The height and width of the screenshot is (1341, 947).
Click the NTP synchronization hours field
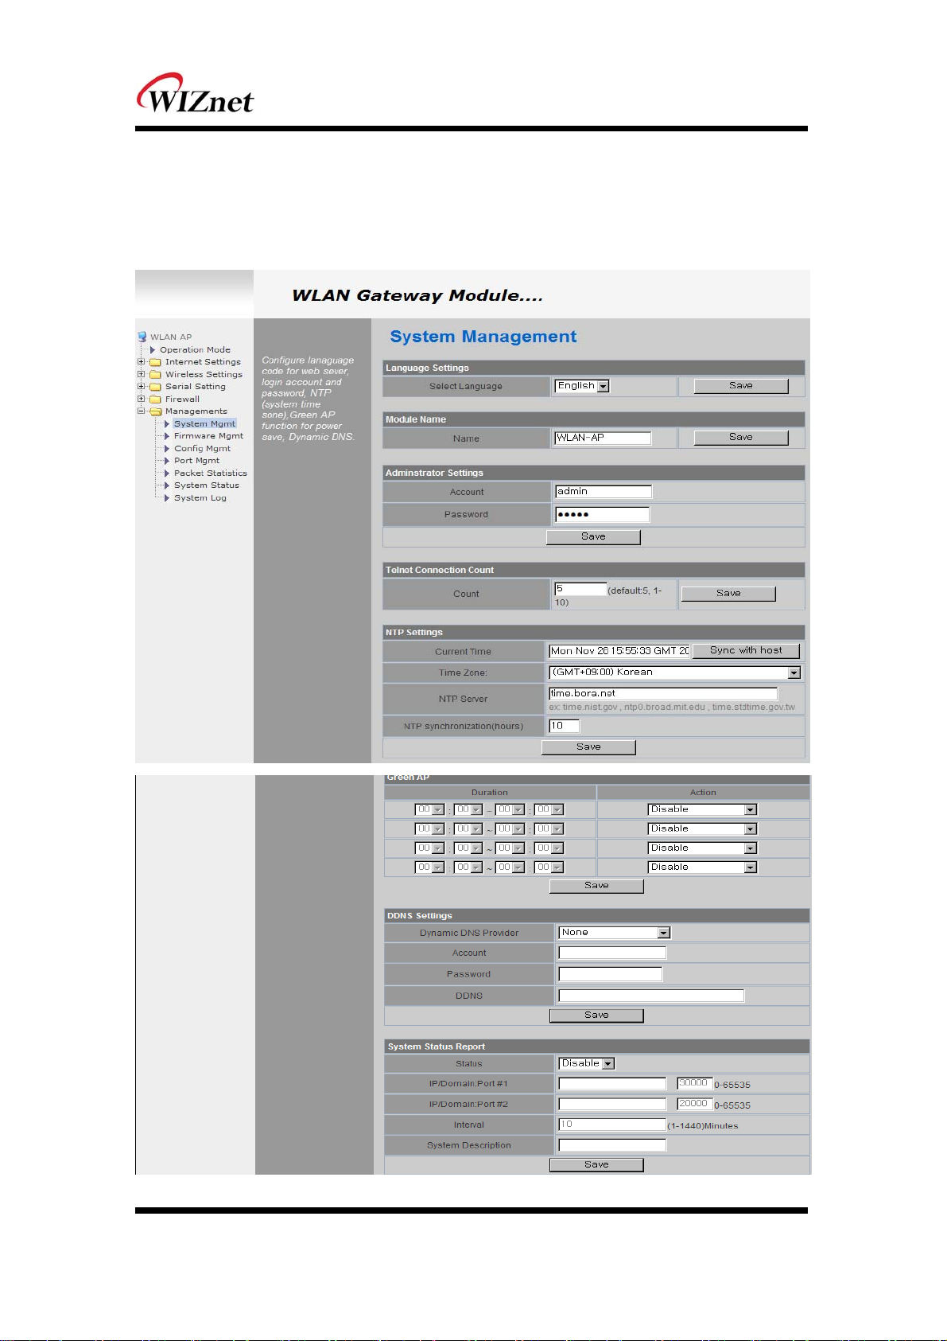coord(565,726)
